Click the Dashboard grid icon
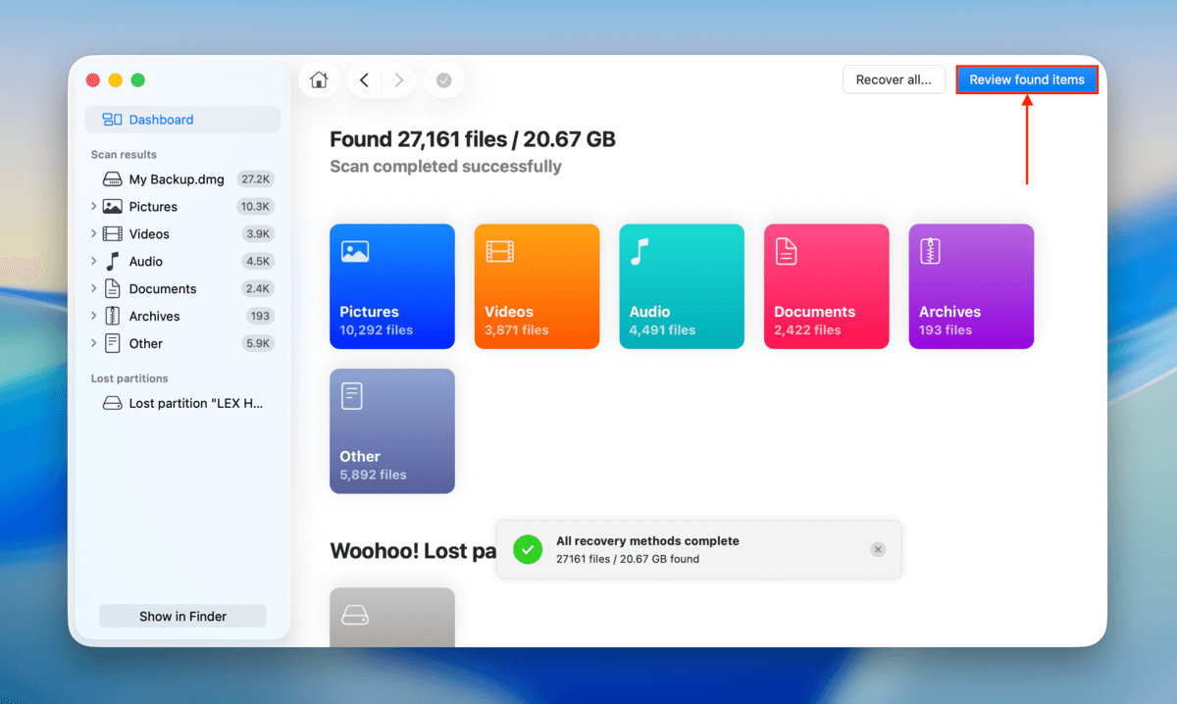This screenshot has width=1177, height=704. [x=113, y=120]
